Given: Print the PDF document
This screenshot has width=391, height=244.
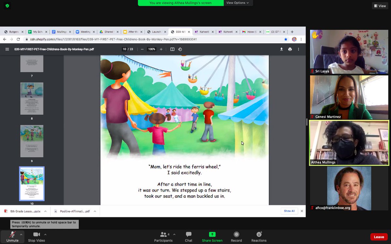Looking at the screenshot, I should point(290,49).
